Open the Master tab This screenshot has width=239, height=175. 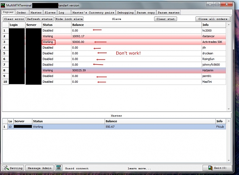click(x=36, y=13)
